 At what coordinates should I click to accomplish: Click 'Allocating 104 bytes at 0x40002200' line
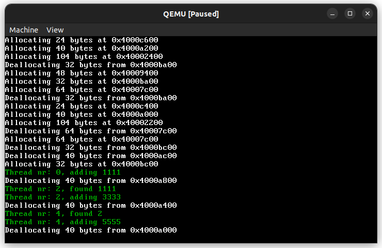coord(84,123)
